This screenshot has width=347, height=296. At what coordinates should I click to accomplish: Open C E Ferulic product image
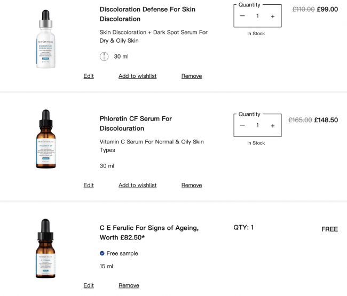pyautogui.click(x=45, y=248)
